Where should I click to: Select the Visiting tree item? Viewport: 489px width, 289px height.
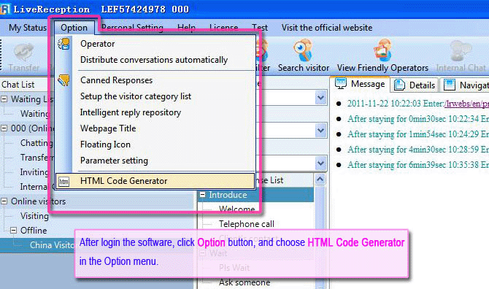pos(34,216)
